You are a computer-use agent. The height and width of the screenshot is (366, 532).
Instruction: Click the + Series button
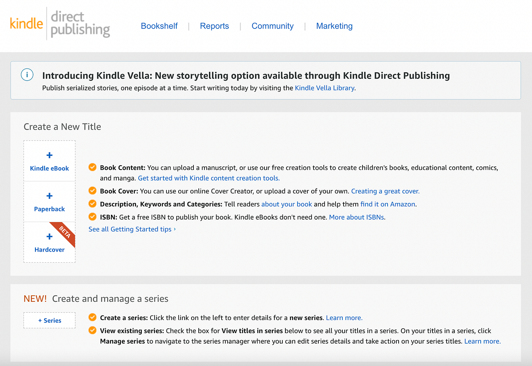pyautogui.click(x=49, y=320)
